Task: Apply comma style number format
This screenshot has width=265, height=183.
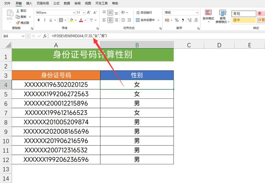Action: (183, 20)
